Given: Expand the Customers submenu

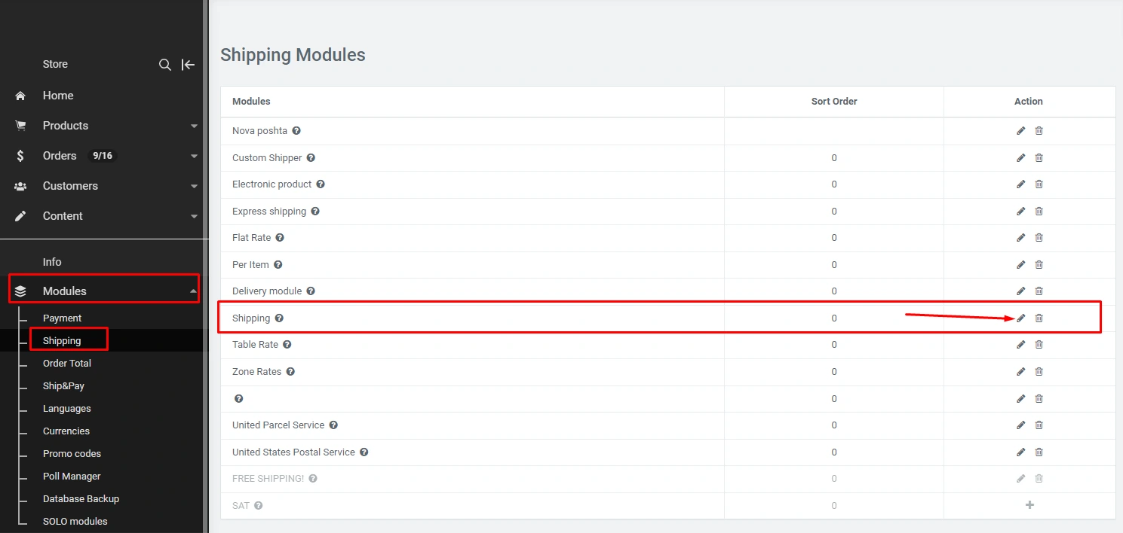Looking at the screenshot, I should 194,186.
